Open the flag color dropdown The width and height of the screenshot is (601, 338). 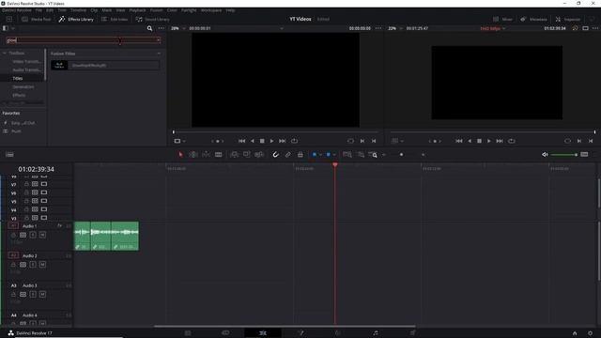click(x=320, y=154)
